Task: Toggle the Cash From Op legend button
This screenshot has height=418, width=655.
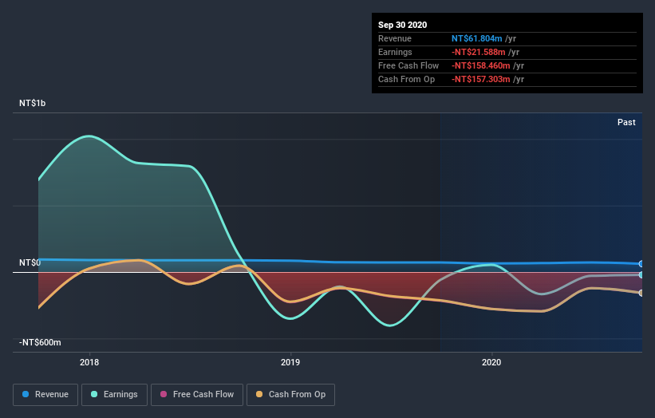Action: [x=290, y=395]
